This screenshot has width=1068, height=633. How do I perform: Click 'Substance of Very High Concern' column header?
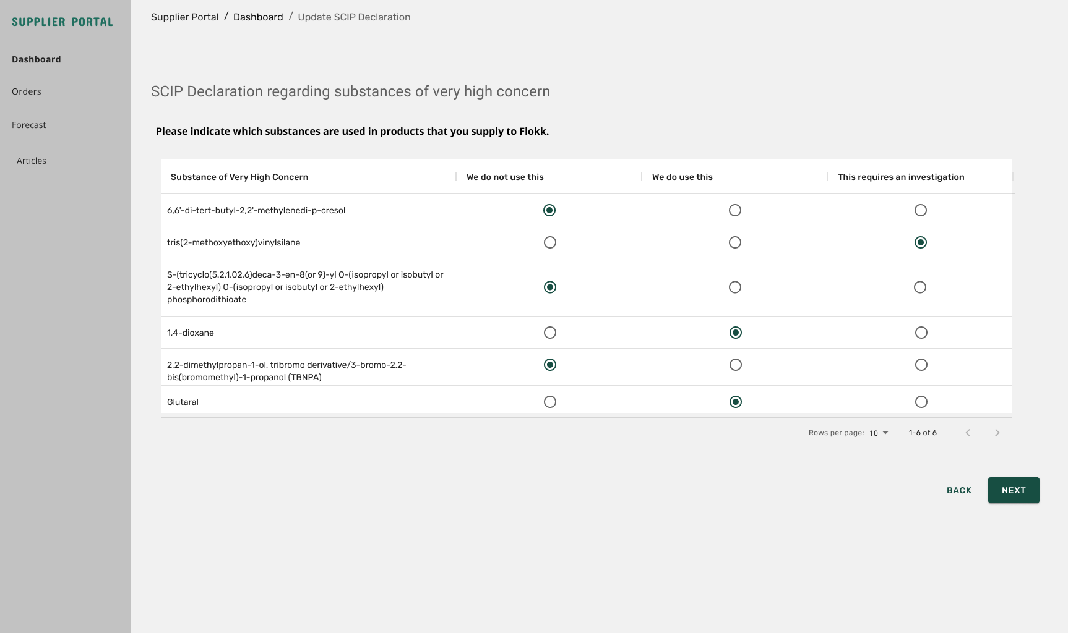[239, 177]
